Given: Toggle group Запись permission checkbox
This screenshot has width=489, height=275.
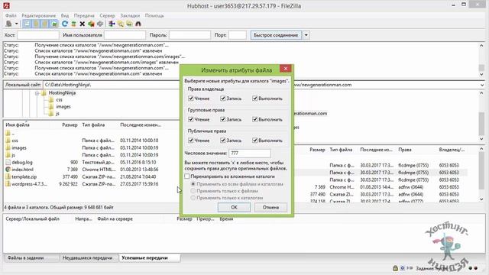Looking at the screenshot, I should coord(222,119).
